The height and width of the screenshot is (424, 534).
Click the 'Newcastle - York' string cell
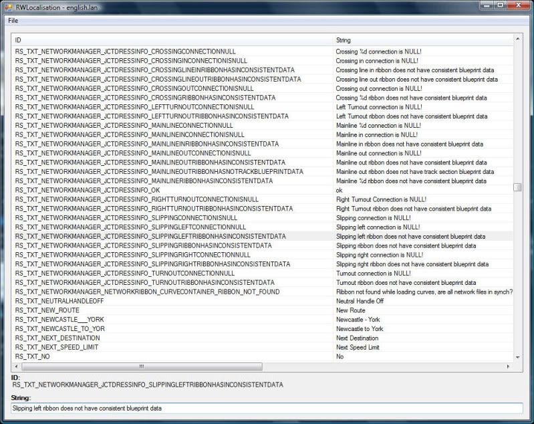360,320
